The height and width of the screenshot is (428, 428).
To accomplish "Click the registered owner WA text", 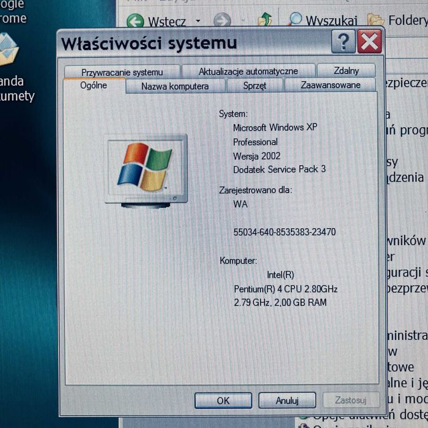I will pos(240,204).
